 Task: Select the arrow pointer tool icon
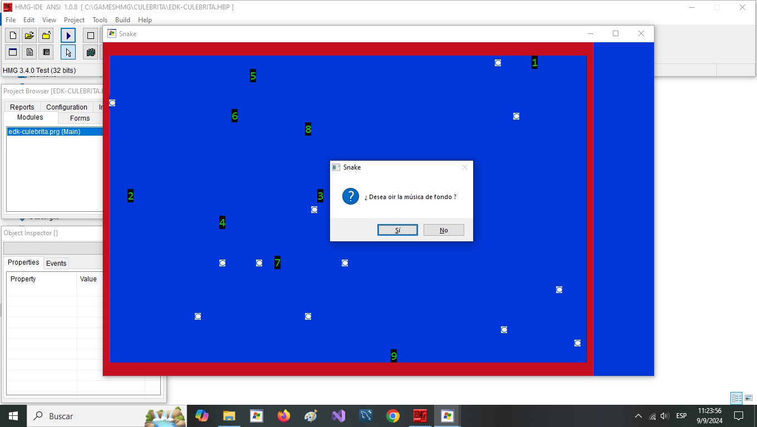click(x=68, y=52)
